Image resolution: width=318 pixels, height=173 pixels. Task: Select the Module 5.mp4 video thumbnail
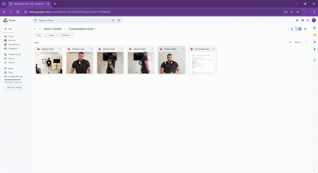coord(49,63)
